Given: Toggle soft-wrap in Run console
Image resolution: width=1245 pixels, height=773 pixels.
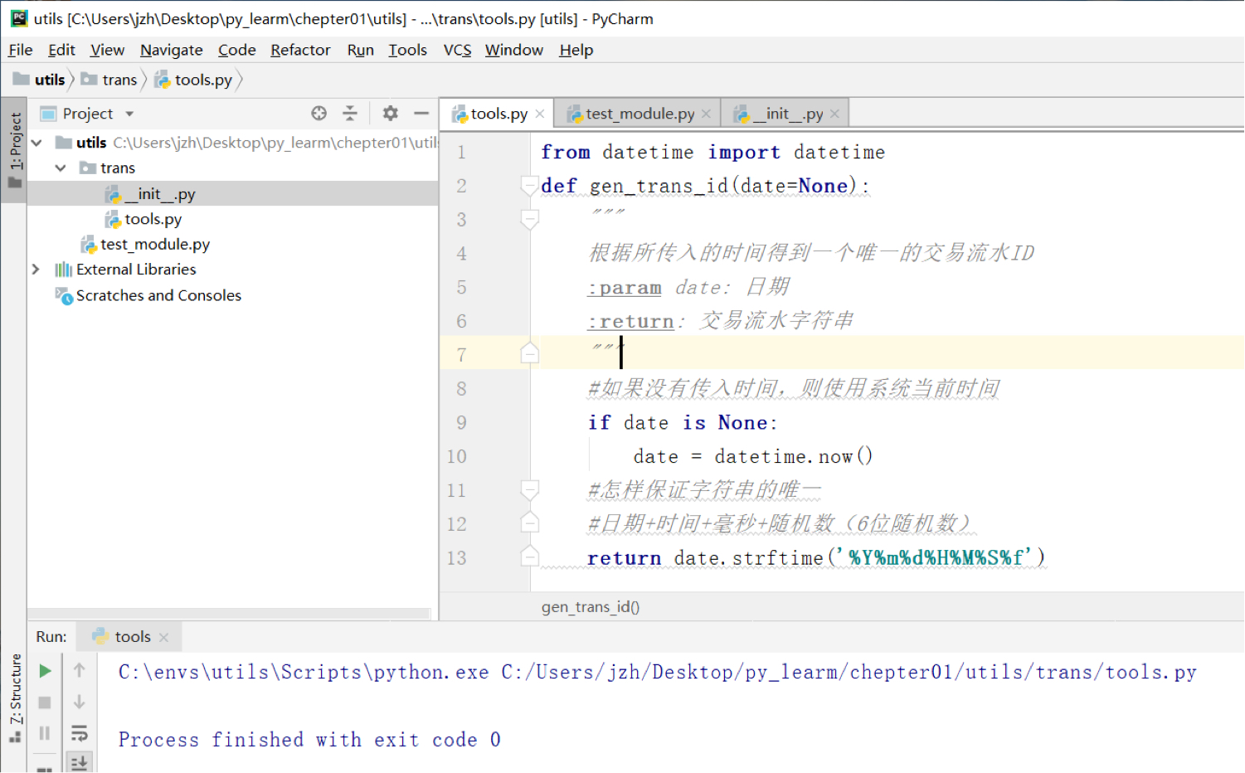Looking at the screenshot, I should [80, 733].
